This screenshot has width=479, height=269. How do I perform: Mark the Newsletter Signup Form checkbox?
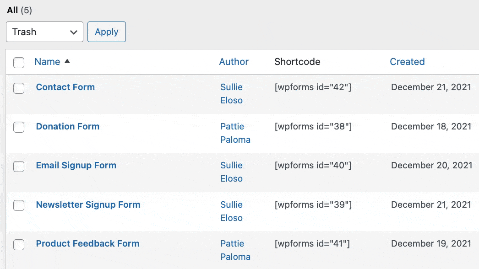coord(19,206)
